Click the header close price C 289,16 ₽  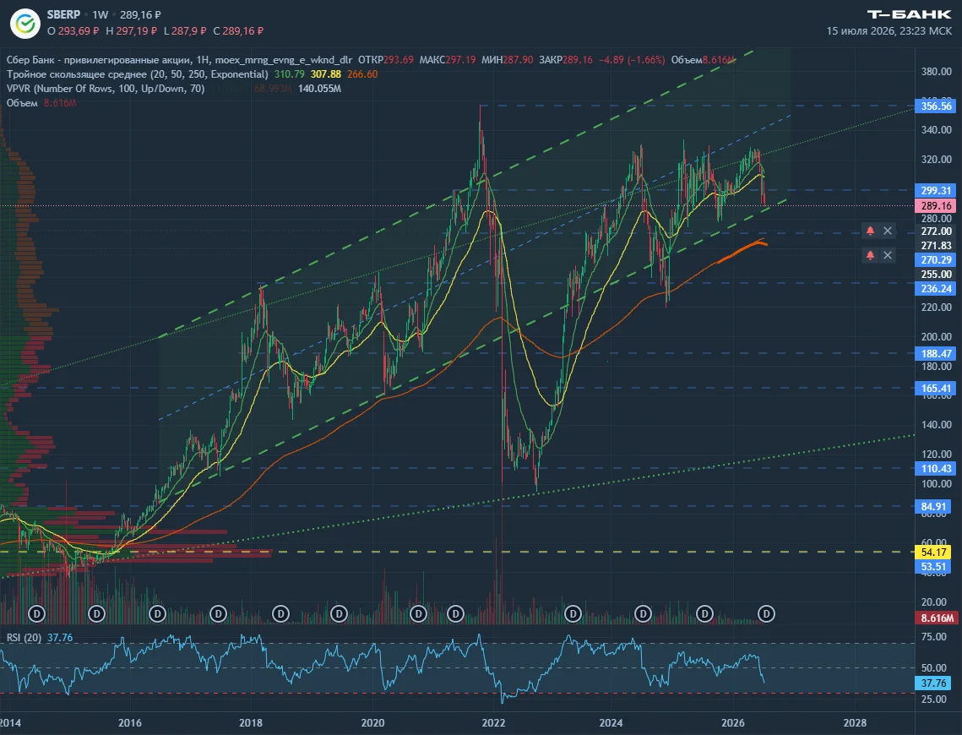pos(238,30)
